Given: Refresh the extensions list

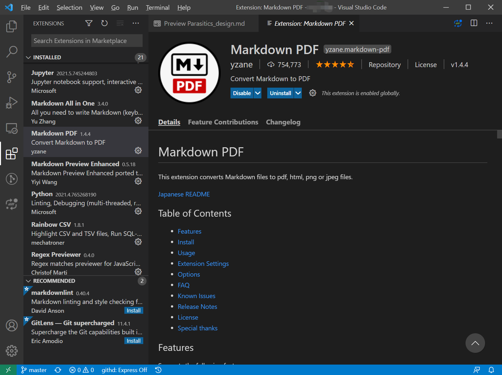Looking at the screenshot, I should [105, 23].
